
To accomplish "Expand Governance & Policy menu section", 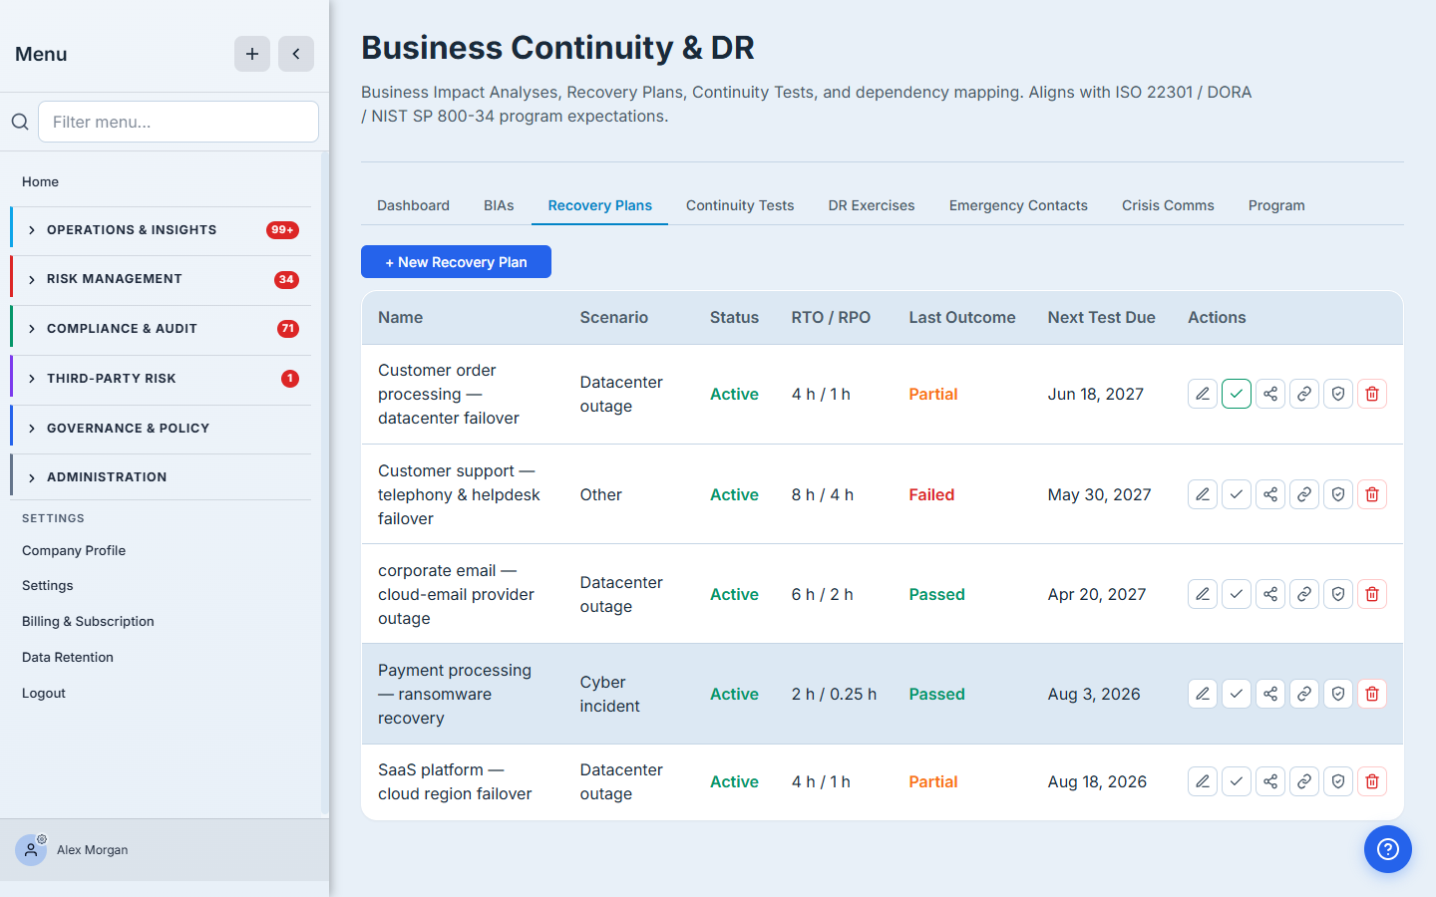I will coord(161,429).
